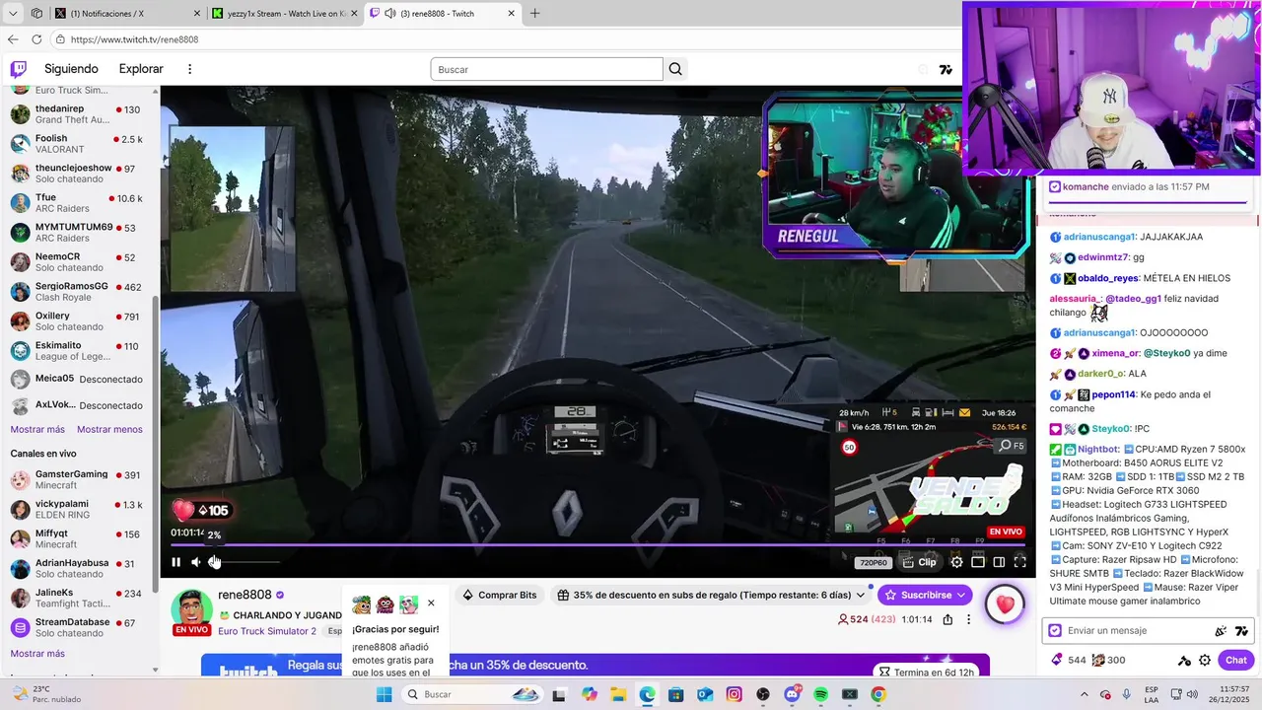This screenshot has height=710, width=1262.
Task: Open the Suscribirse dropdown button
Action: pos(925,595)
